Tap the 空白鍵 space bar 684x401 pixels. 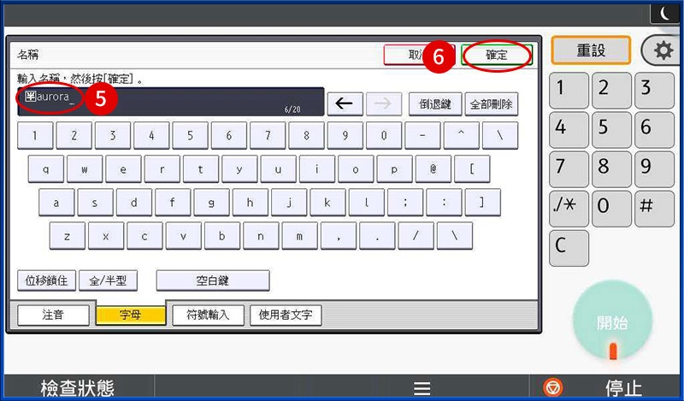212,280
